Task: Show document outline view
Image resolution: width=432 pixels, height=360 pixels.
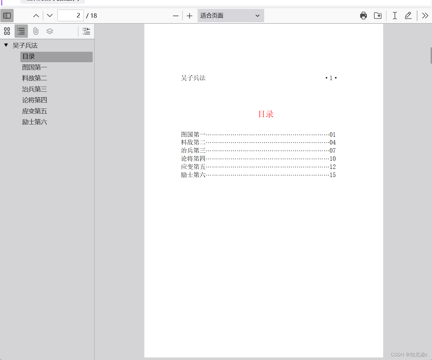Action: click(x=21, y=31)
